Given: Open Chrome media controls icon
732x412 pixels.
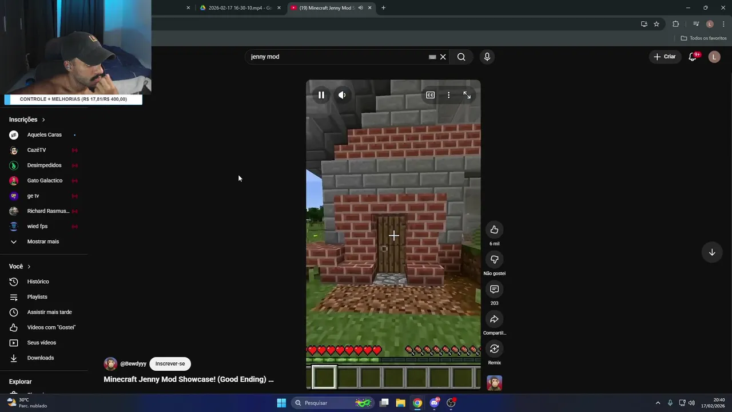Looking at the screenshot, I should click(696, 24).
